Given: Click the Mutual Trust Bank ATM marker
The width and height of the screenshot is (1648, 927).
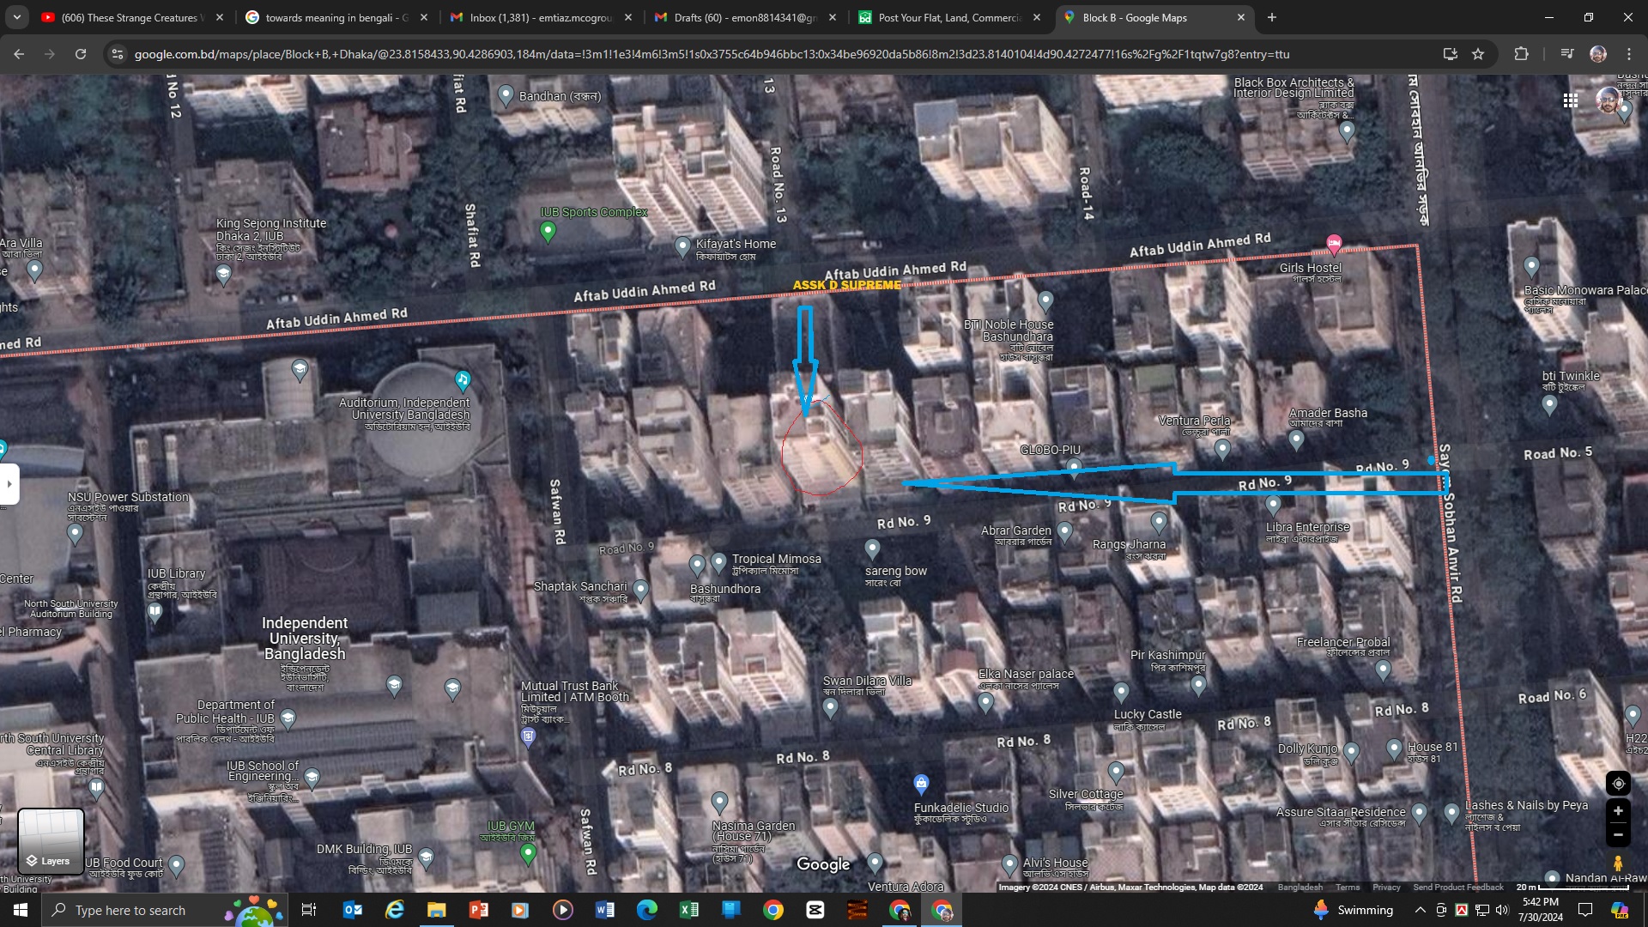Looking at the screenshot, I should click(529, 736).
